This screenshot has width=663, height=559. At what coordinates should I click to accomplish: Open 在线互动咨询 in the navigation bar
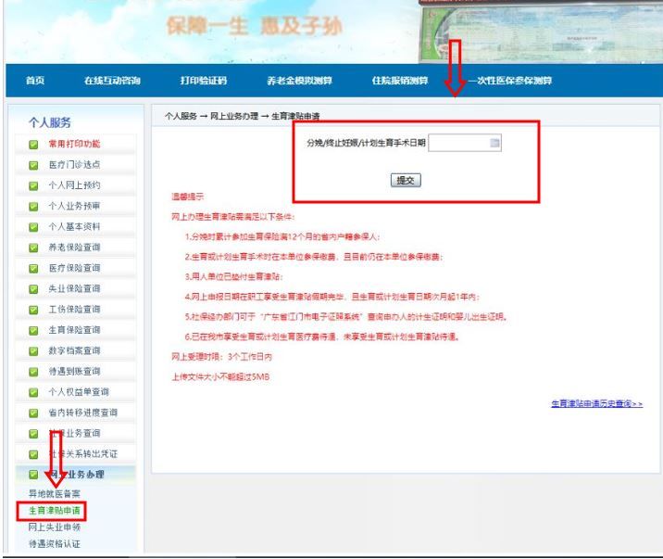click(x=112, y=81)
